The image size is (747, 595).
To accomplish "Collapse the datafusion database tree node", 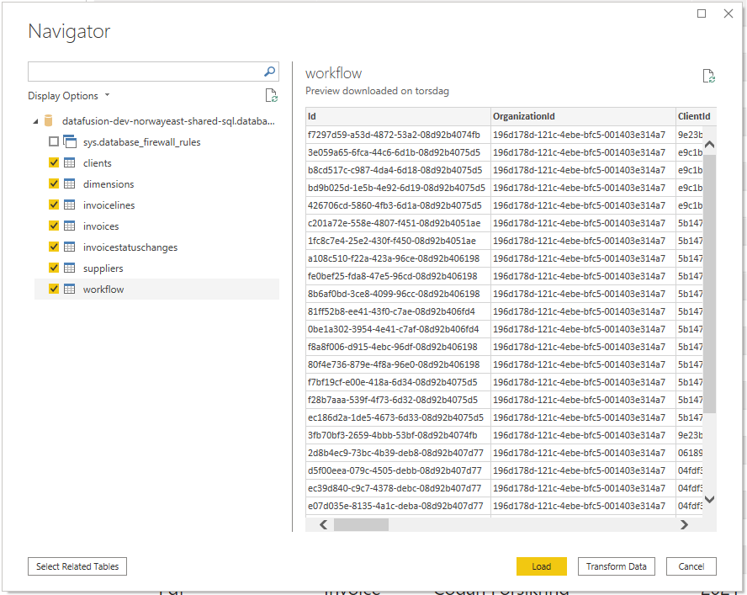I will (35, 121).
